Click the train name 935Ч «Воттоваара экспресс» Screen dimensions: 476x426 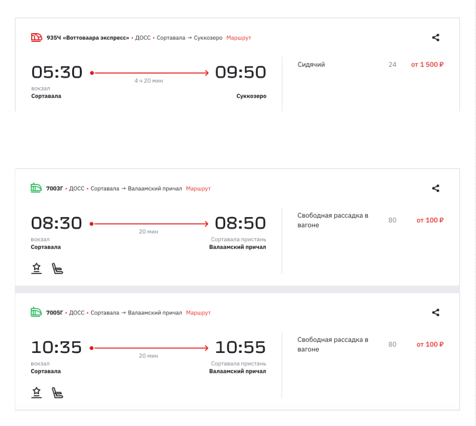pyautogui.click(x=88, y=37)
